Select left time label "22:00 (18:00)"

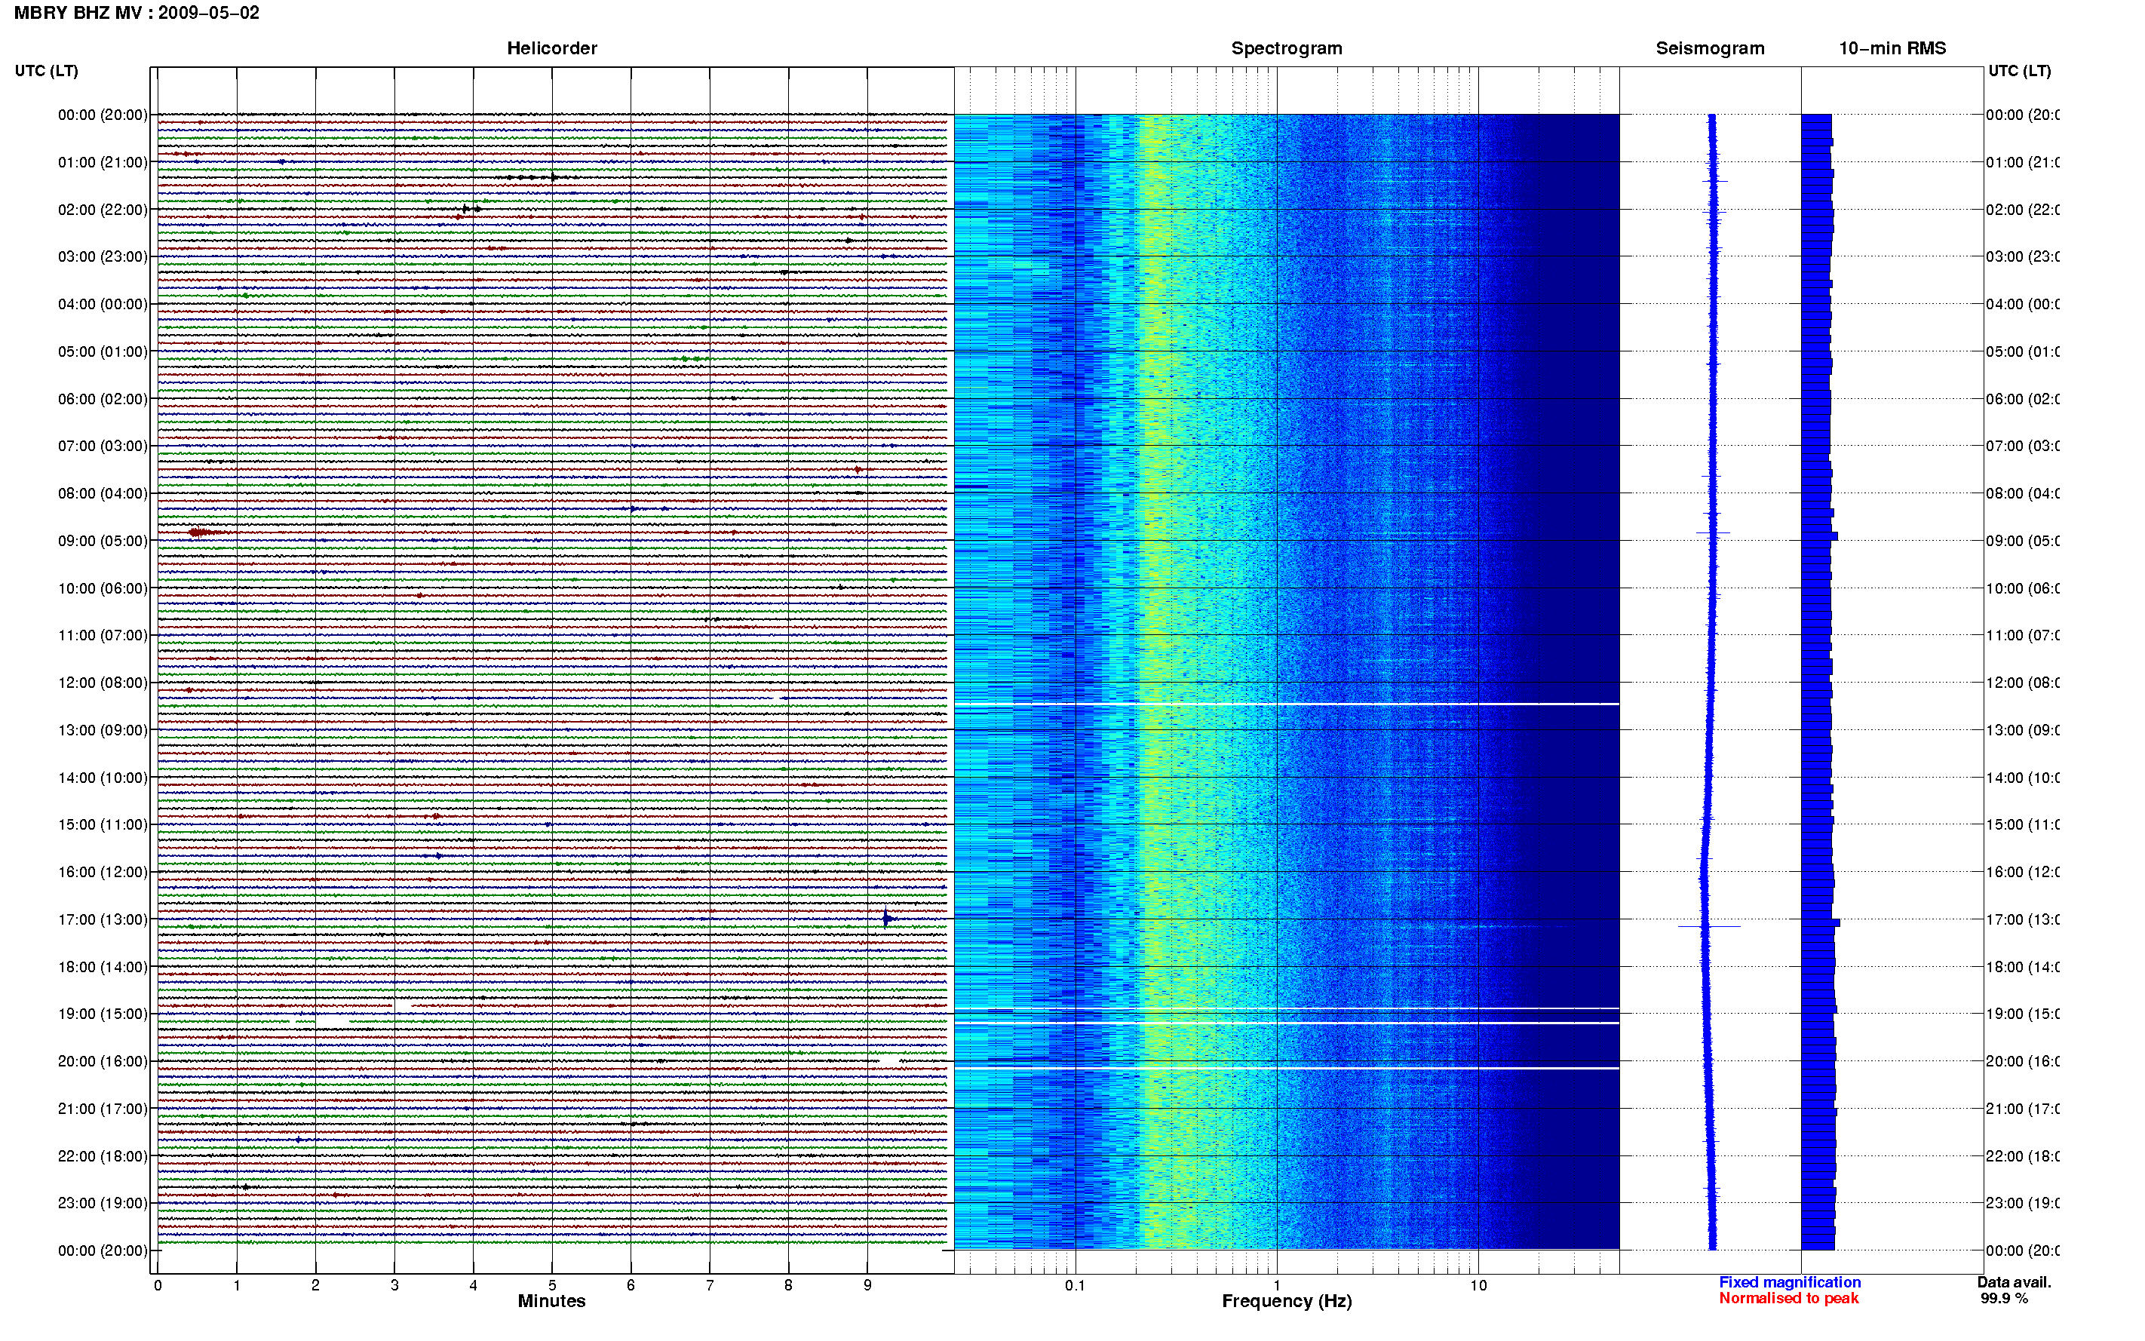102,1156
